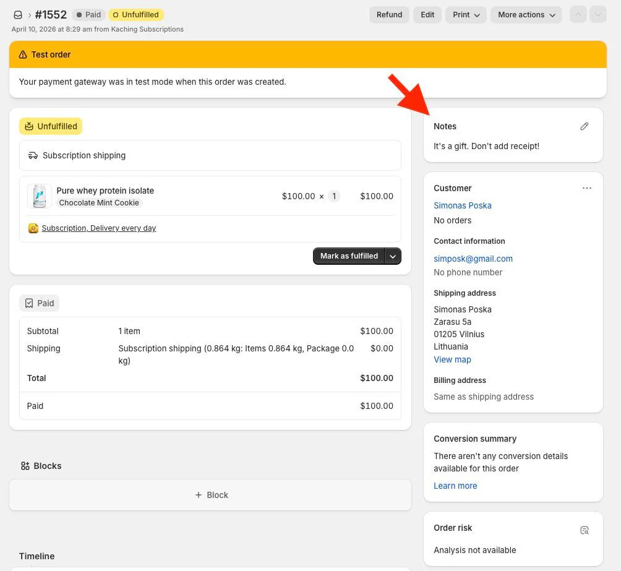Click the Order risk analysis icon
The width and height of the screenshot is (621, 571).
584,530
